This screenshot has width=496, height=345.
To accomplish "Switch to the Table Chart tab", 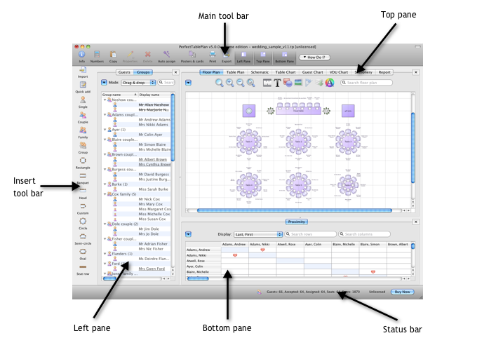I will click(285, 72).
